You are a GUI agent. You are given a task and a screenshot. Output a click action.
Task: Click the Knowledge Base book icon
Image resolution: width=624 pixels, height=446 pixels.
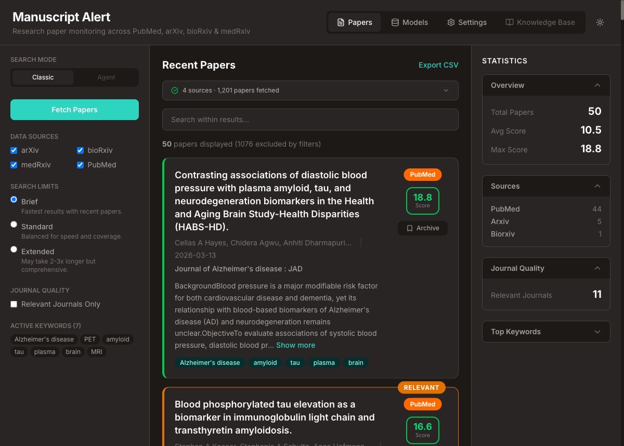[x=510, y=22]
